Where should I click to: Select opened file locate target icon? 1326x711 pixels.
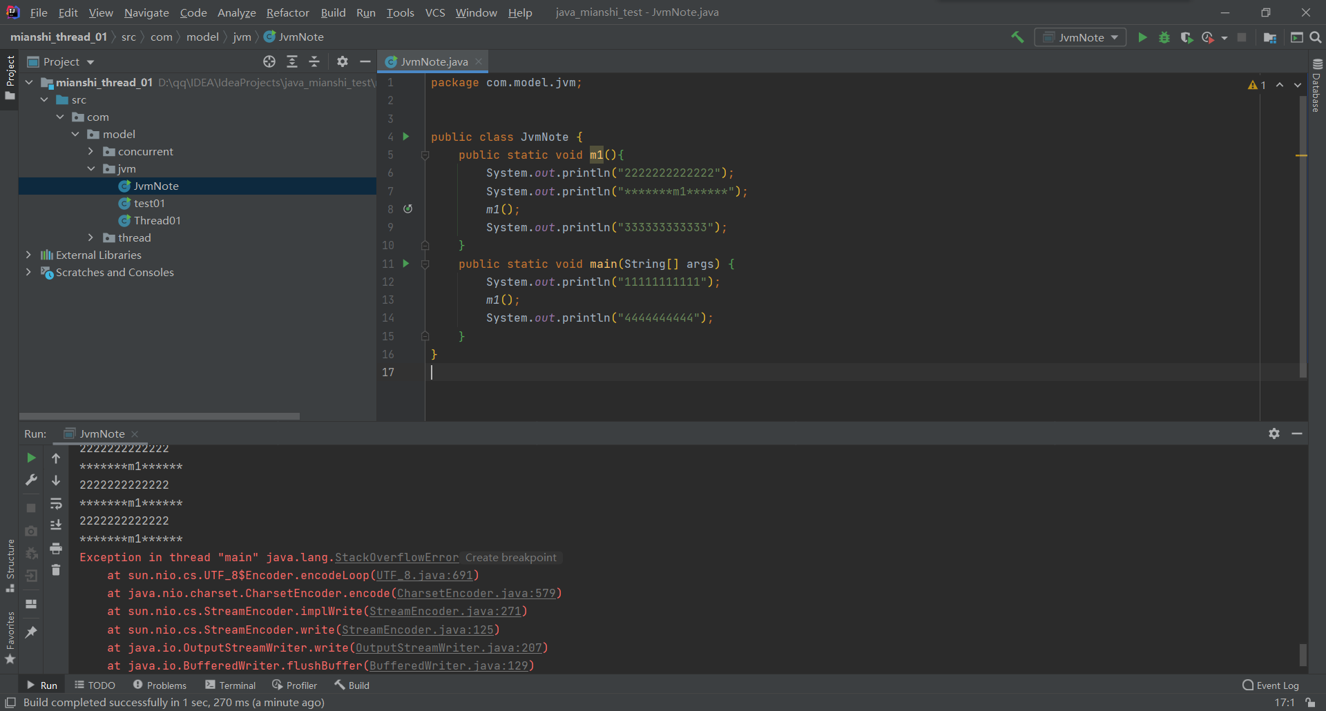click(x=269, y=61)
